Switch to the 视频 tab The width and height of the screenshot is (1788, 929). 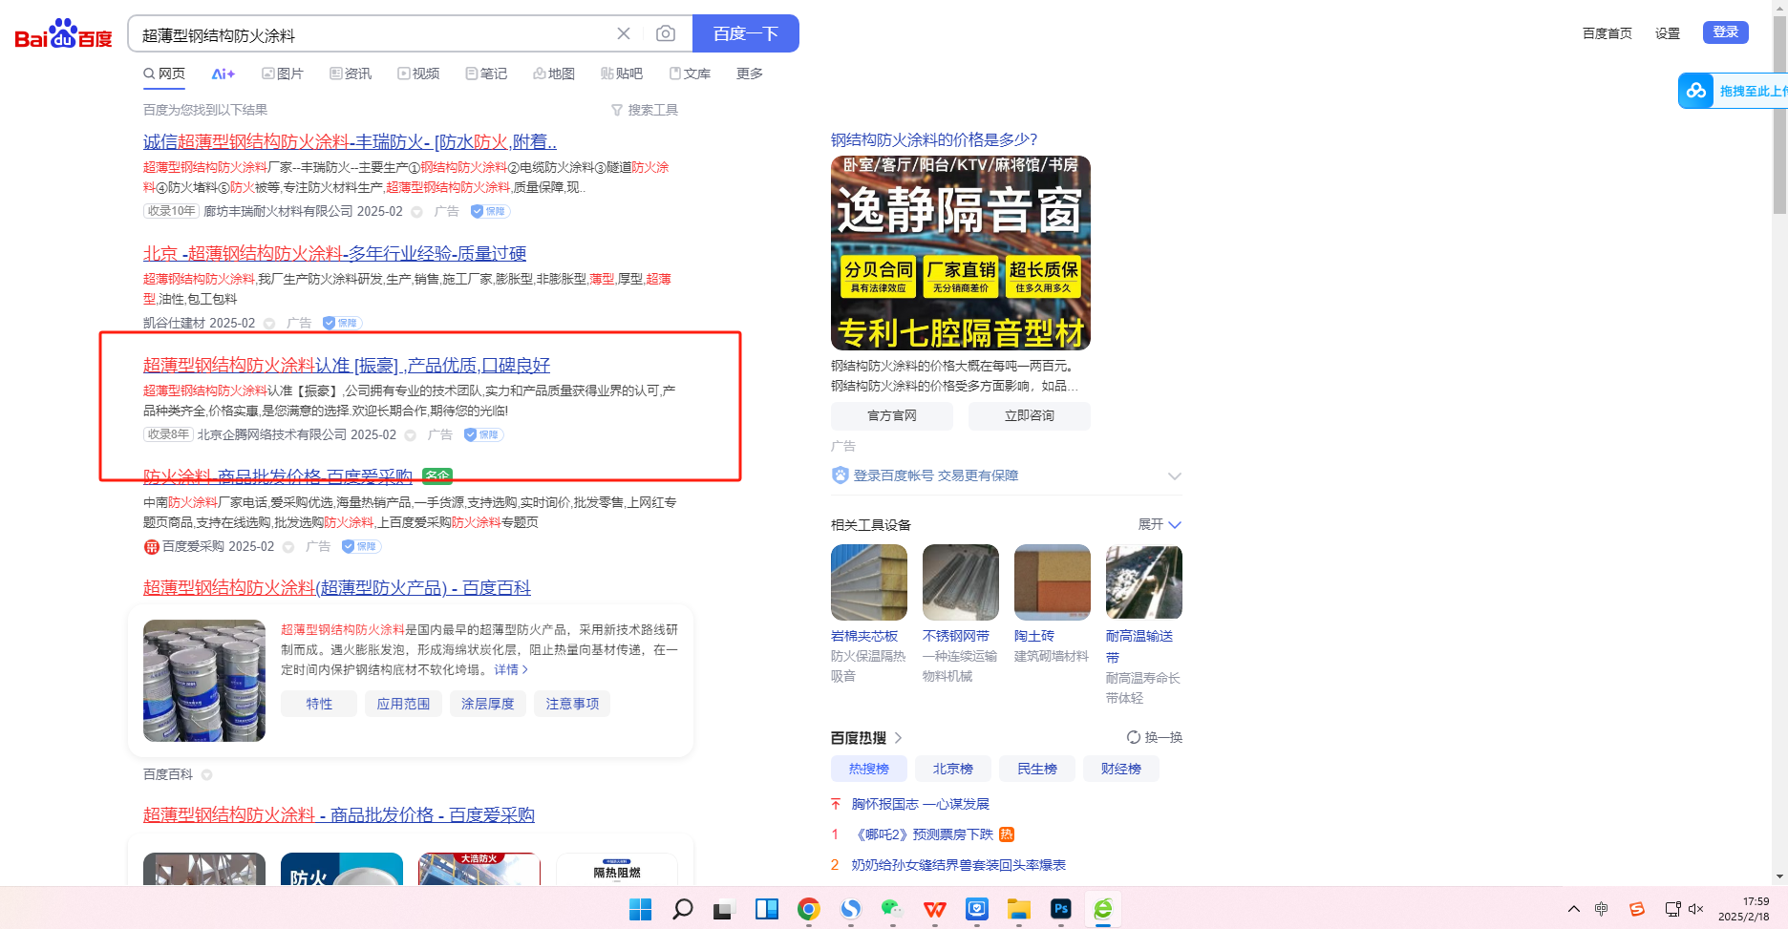[418, 74]
